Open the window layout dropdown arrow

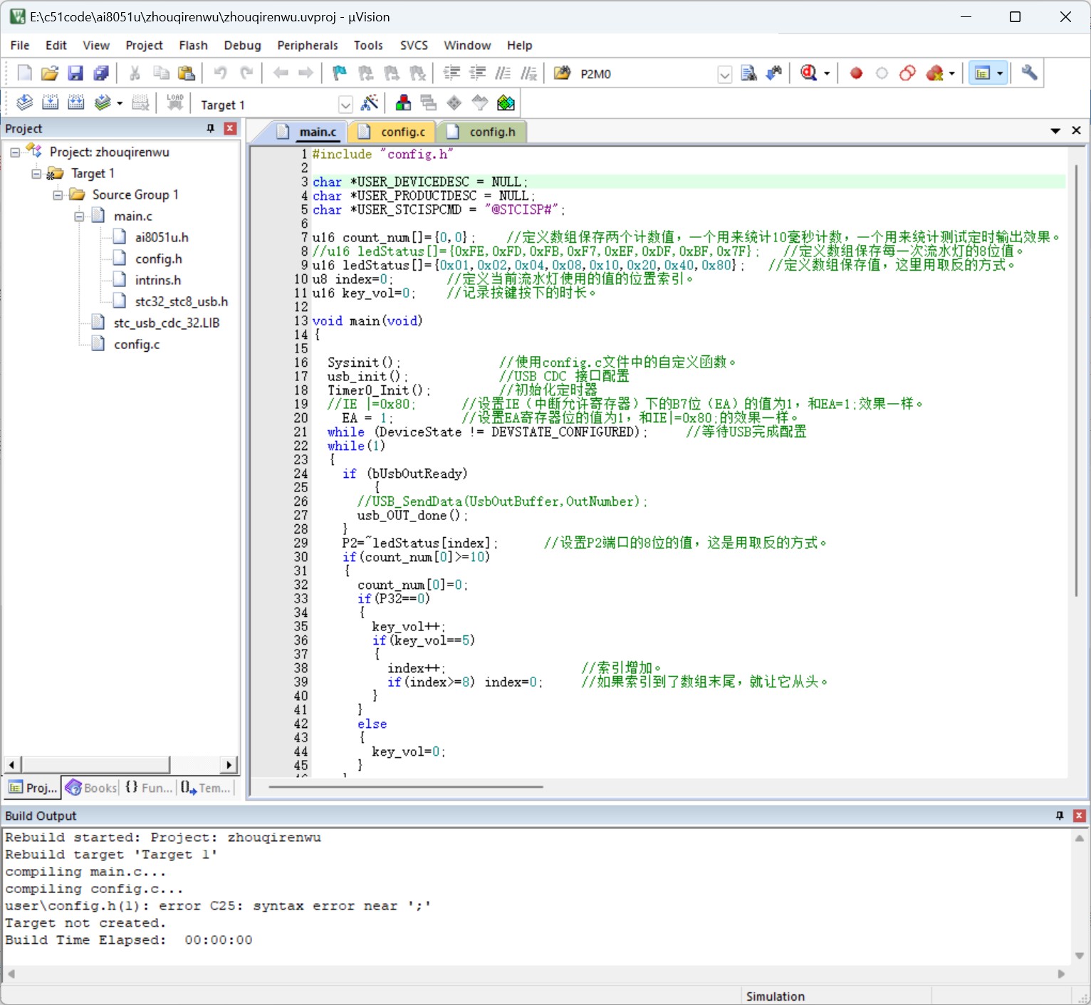click(1001, 73)
